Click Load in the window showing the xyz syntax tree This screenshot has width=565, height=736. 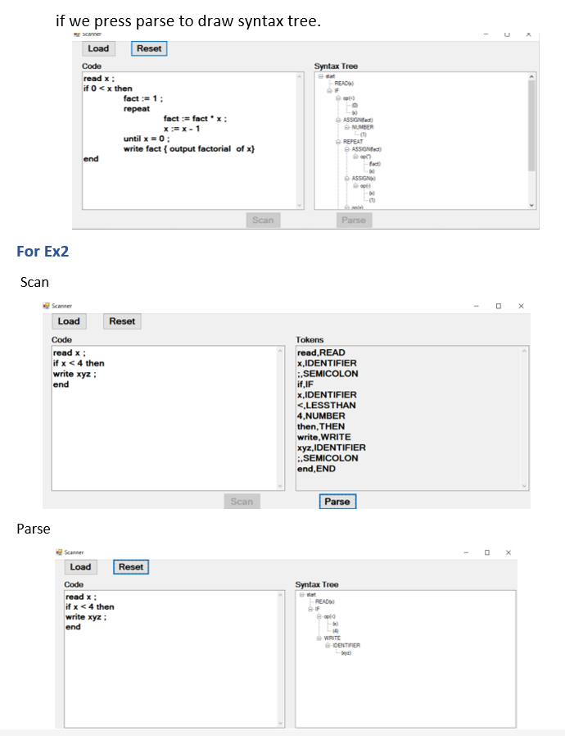80,566
